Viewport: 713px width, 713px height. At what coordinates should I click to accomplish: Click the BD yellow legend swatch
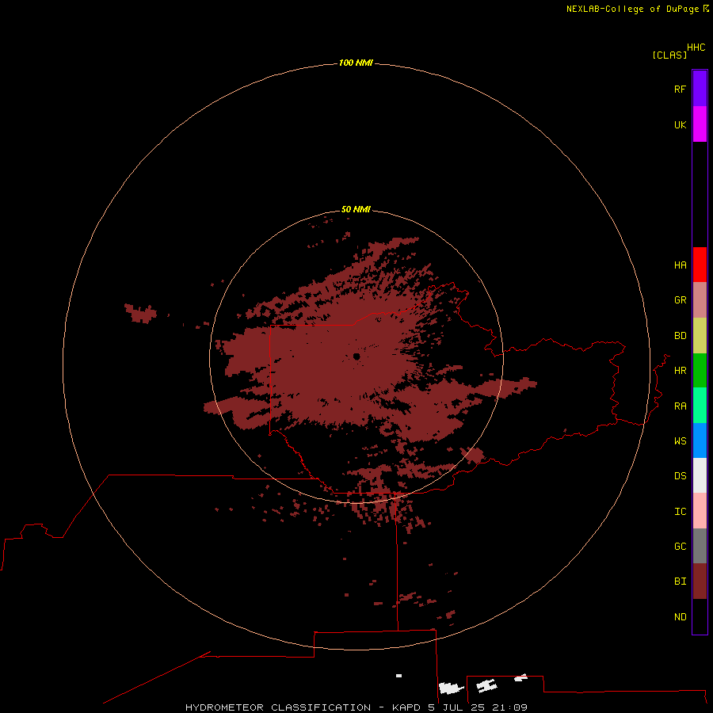(x=700, y=336)
